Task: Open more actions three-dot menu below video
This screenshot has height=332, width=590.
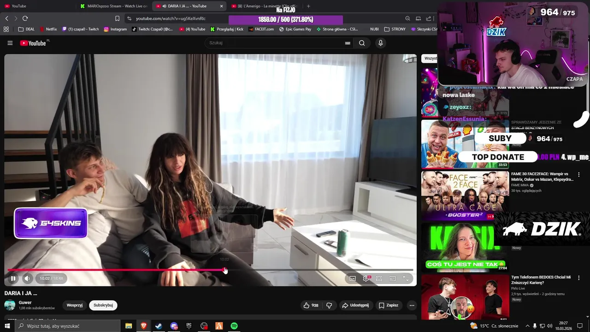Action: [x=412, y=305]
